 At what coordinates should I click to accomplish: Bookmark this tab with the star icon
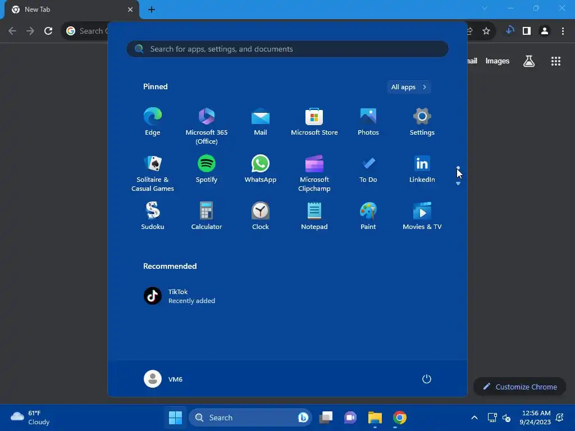pos(486,31)
